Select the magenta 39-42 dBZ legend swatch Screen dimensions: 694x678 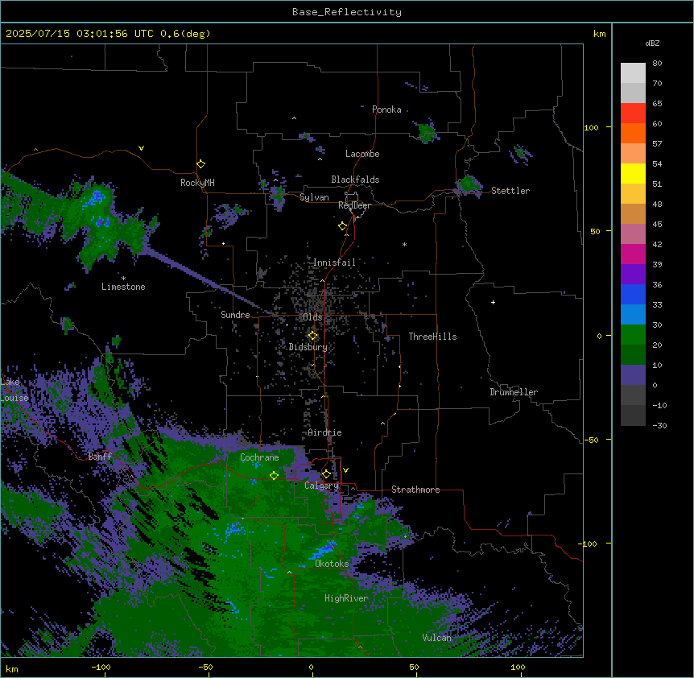(x=633, y=254)
